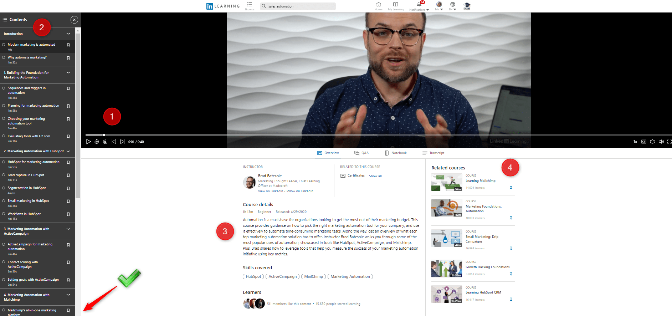
Task: Bookmark Workflows in HubSpot
Action: (x=68, y=214)
